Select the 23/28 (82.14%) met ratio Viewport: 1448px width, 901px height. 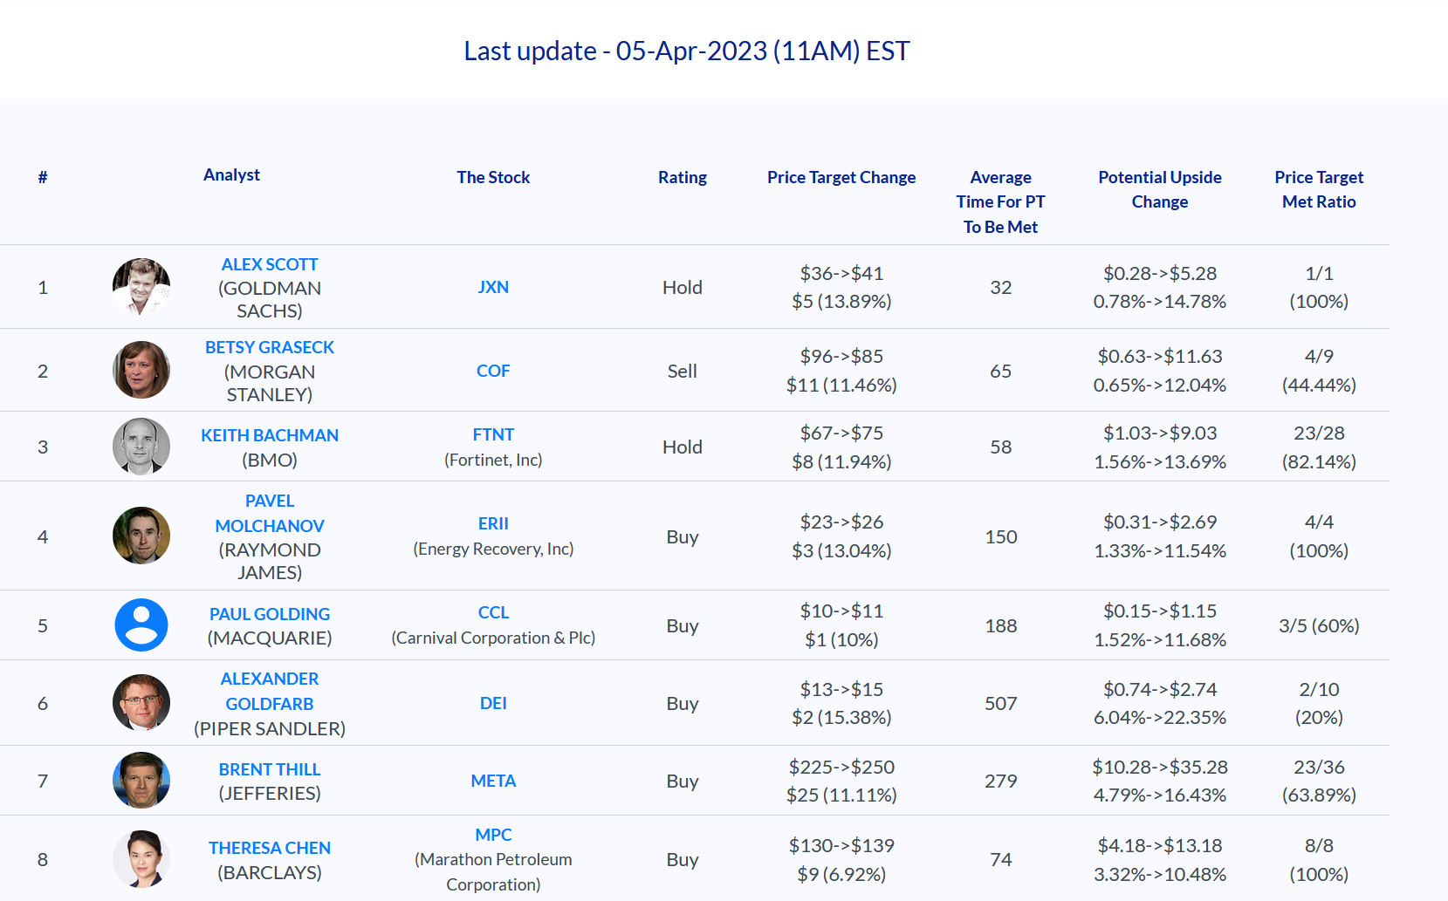(x=1319, y=447)
